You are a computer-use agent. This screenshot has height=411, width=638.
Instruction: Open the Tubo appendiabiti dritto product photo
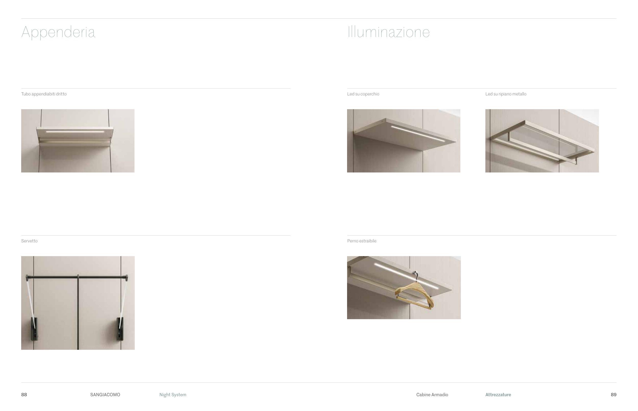pos(78,141)
